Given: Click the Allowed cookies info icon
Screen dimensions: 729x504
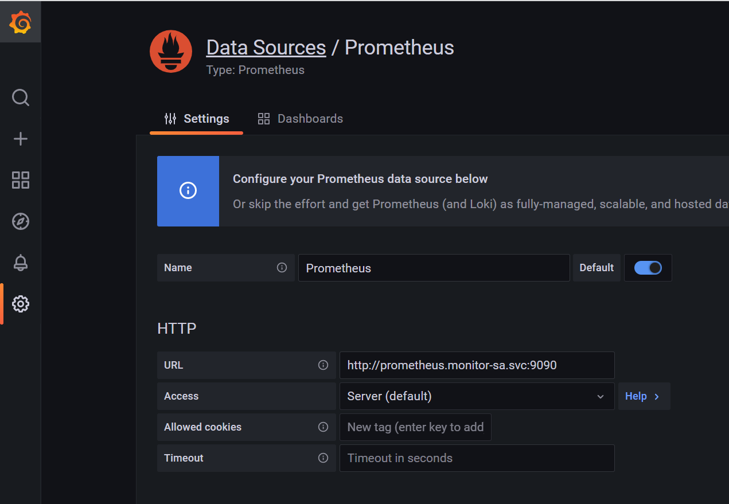Looking at the screenshot, I should (x=323, y=427).
